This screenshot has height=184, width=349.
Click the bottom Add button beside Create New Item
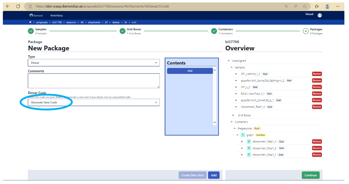(x=214, y=175)
